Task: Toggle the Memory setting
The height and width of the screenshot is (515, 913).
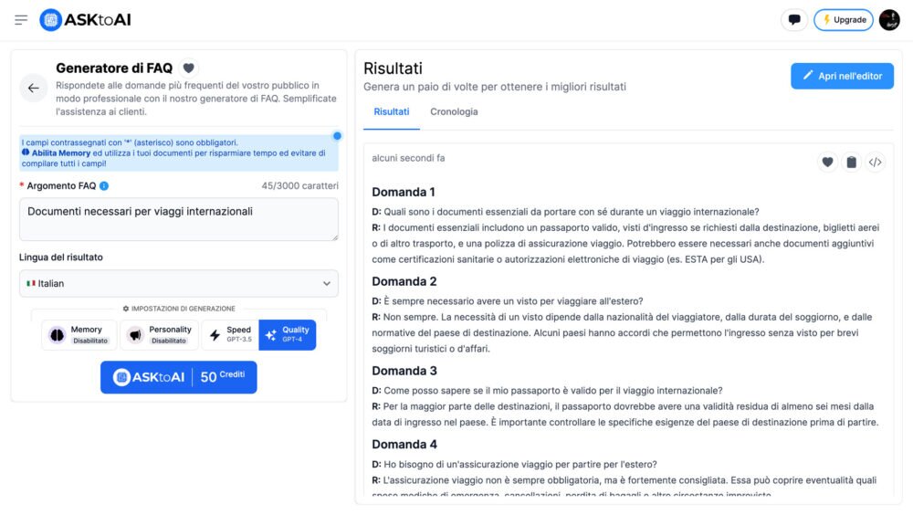Action: [x=79, y=335]
